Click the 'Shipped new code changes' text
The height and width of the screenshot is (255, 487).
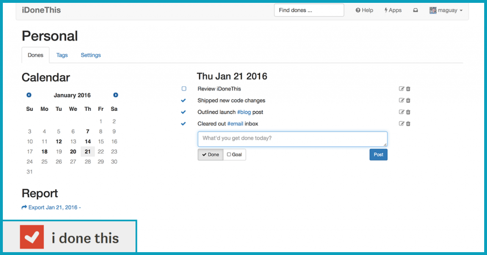click(232, 101)
